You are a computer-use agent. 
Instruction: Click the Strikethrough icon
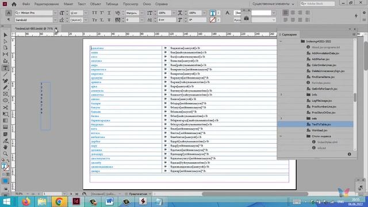click(x=109, y=20)
